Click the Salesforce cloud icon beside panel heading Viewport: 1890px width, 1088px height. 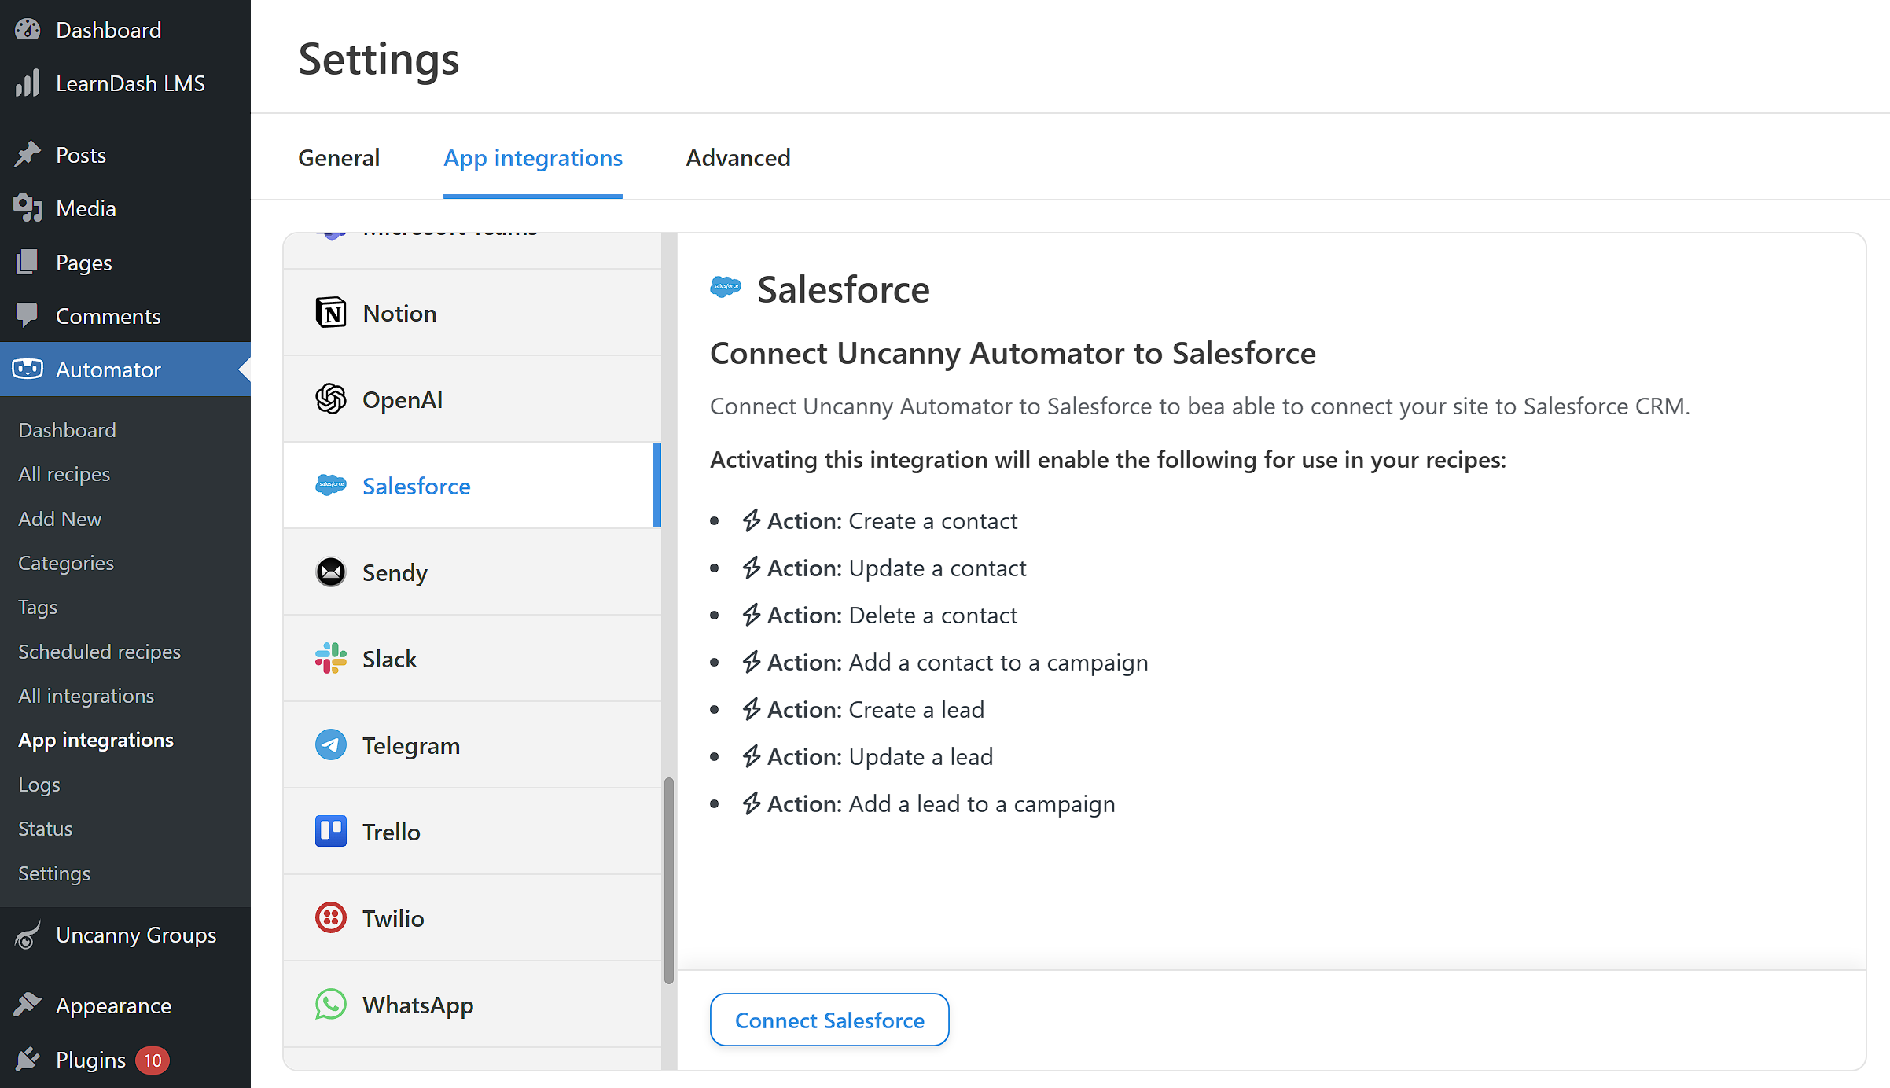click(x=726, y=287)
